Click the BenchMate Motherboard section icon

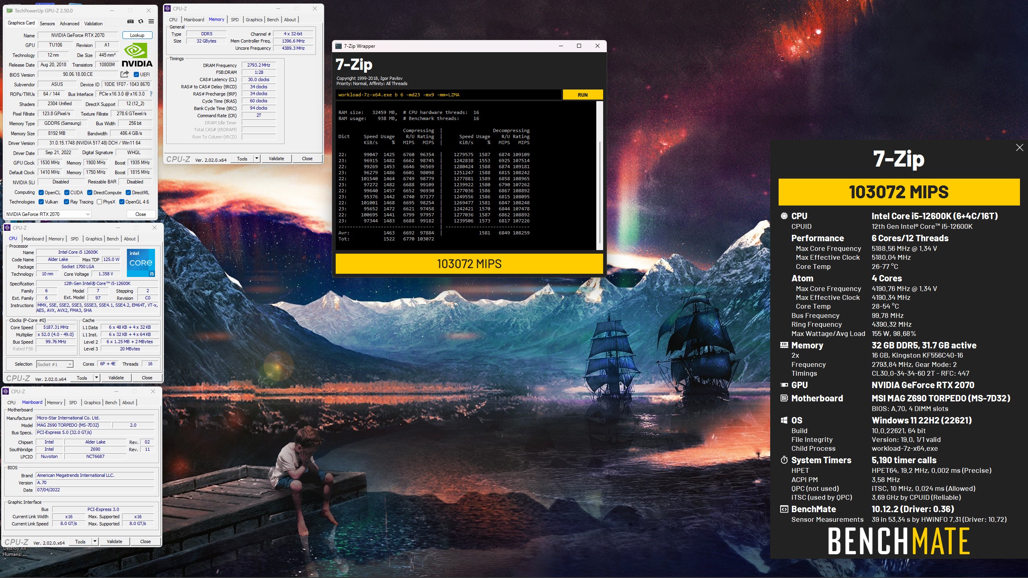784,398
